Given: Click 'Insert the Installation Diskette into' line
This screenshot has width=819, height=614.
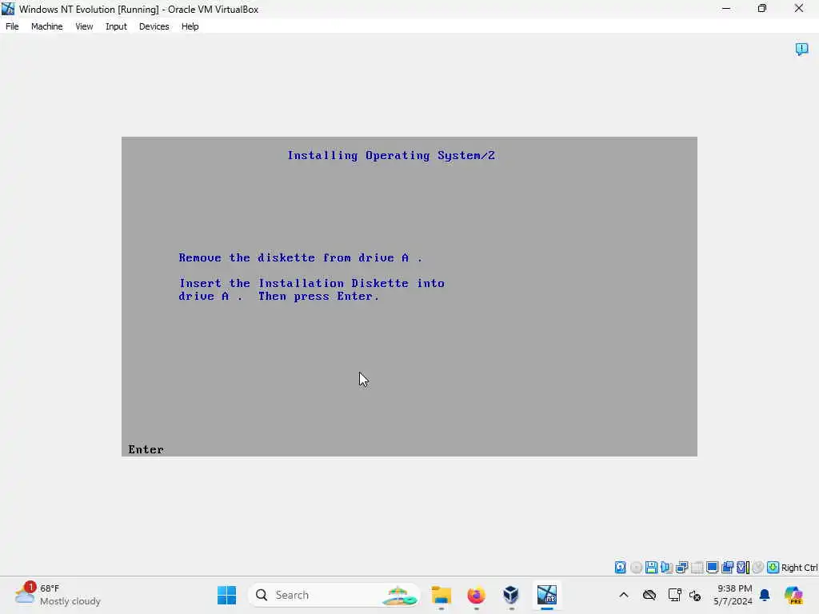Looking at the screenshot, I should [x=311, y=283].
